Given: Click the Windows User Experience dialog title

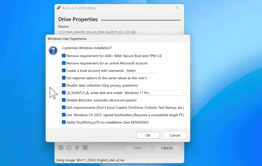Looking at the screenshot, I should (67, 39).
